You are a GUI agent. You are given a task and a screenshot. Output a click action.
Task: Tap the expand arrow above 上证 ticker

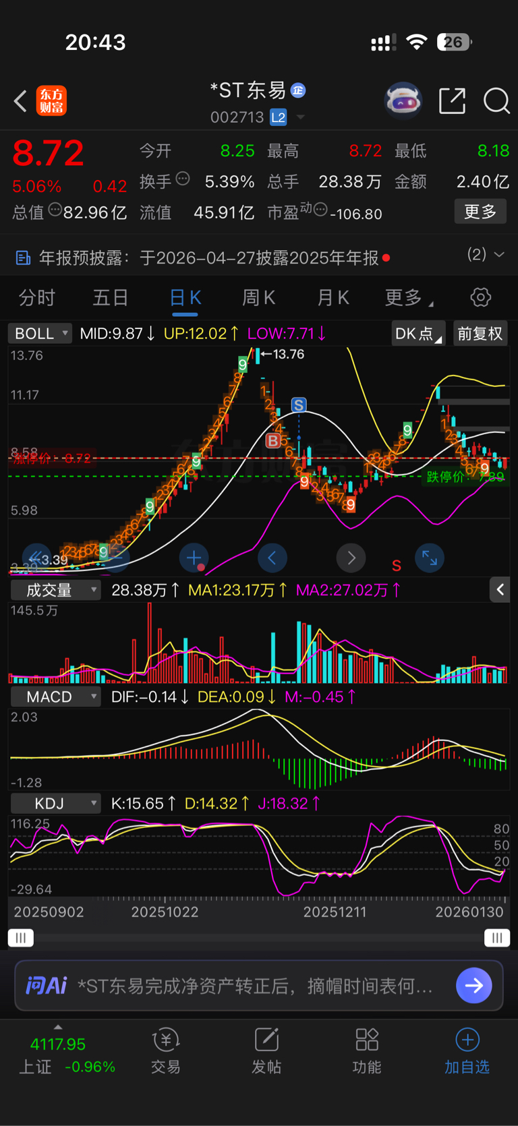pos(58,1027)
